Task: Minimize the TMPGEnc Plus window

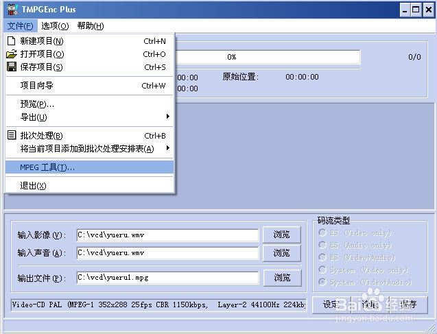Action: [x=405, y=10]
